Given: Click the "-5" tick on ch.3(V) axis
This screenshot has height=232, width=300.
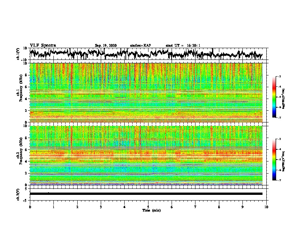Looking at the screenshot, I should tap(25, 201).
